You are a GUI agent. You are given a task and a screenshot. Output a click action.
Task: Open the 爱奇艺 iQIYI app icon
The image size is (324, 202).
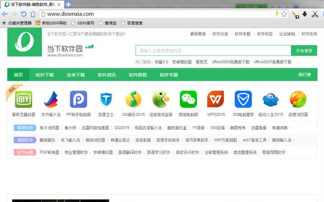tap(24, 99)
